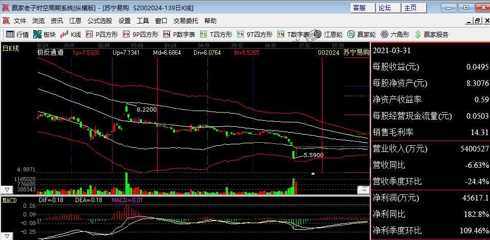Click the arrow button right of volume panel

click(363, 190)
